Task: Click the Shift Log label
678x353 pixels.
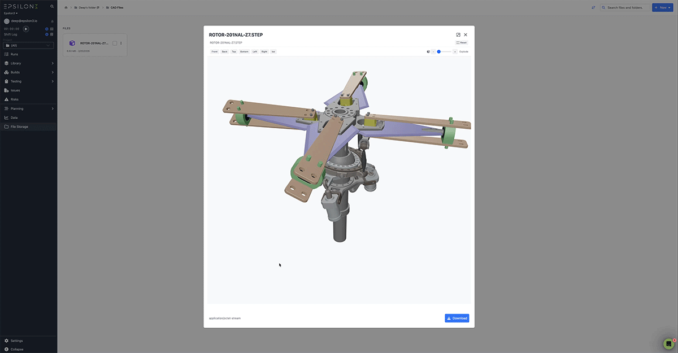Action: click(x=11, y=34)
